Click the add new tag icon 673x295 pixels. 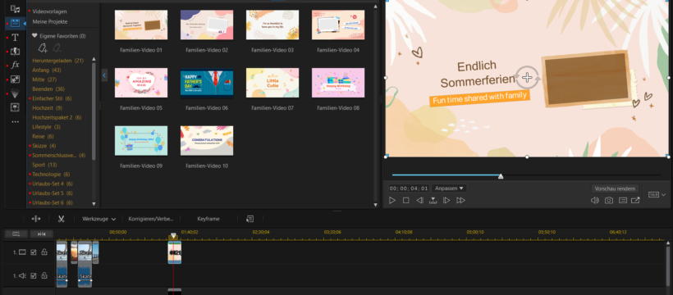pyautogui.click(x=43, y=48)
